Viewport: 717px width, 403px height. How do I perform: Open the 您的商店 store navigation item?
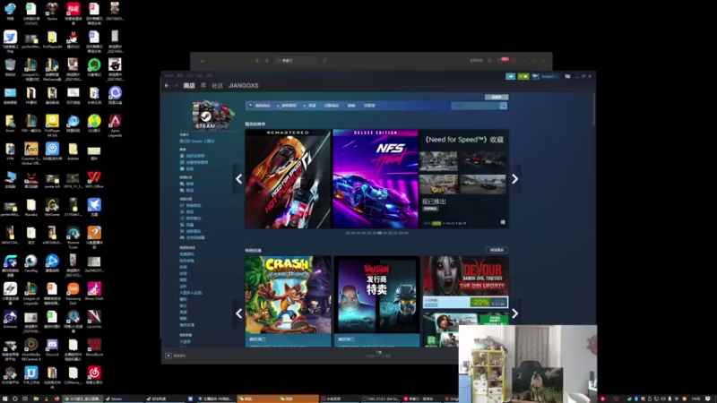pos(261,106)
